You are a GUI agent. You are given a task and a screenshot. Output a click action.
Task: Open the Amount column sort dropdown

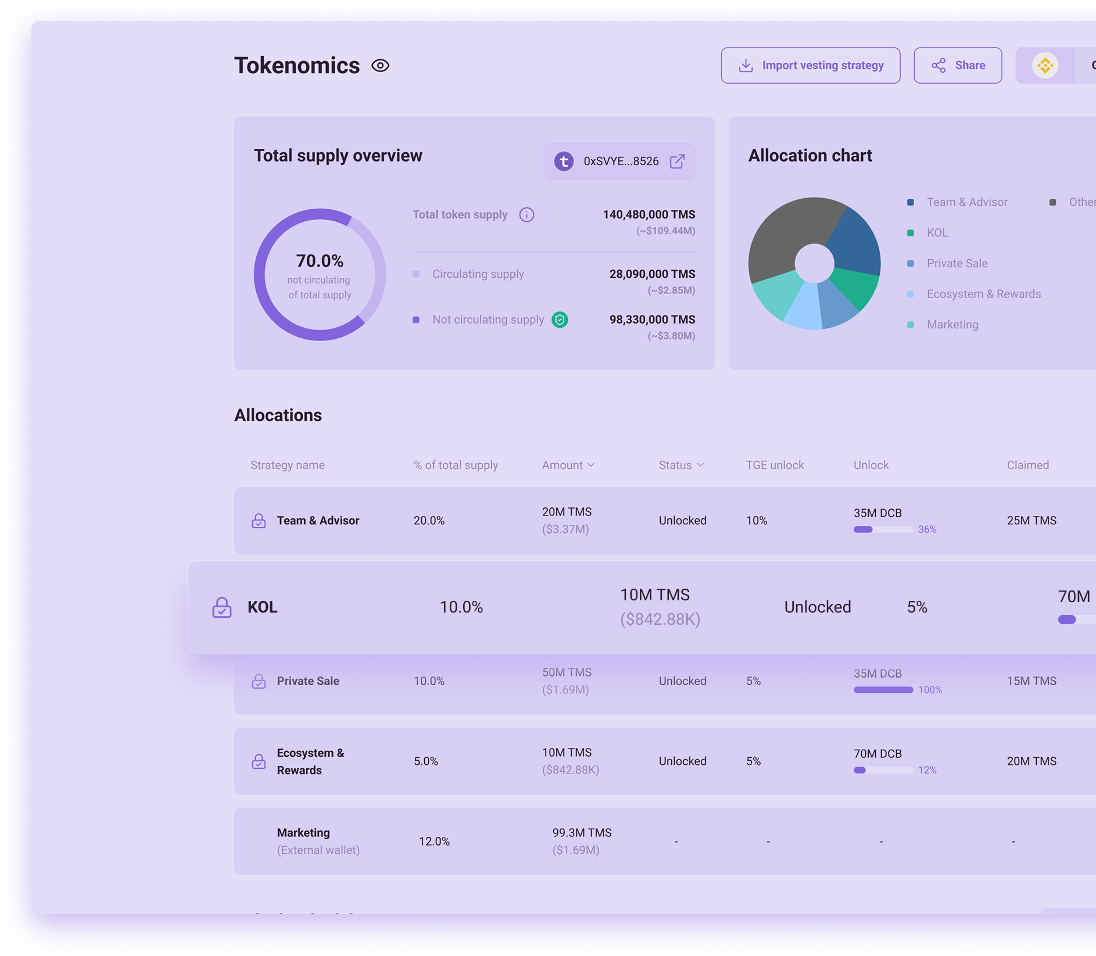(x=591, y=465)
